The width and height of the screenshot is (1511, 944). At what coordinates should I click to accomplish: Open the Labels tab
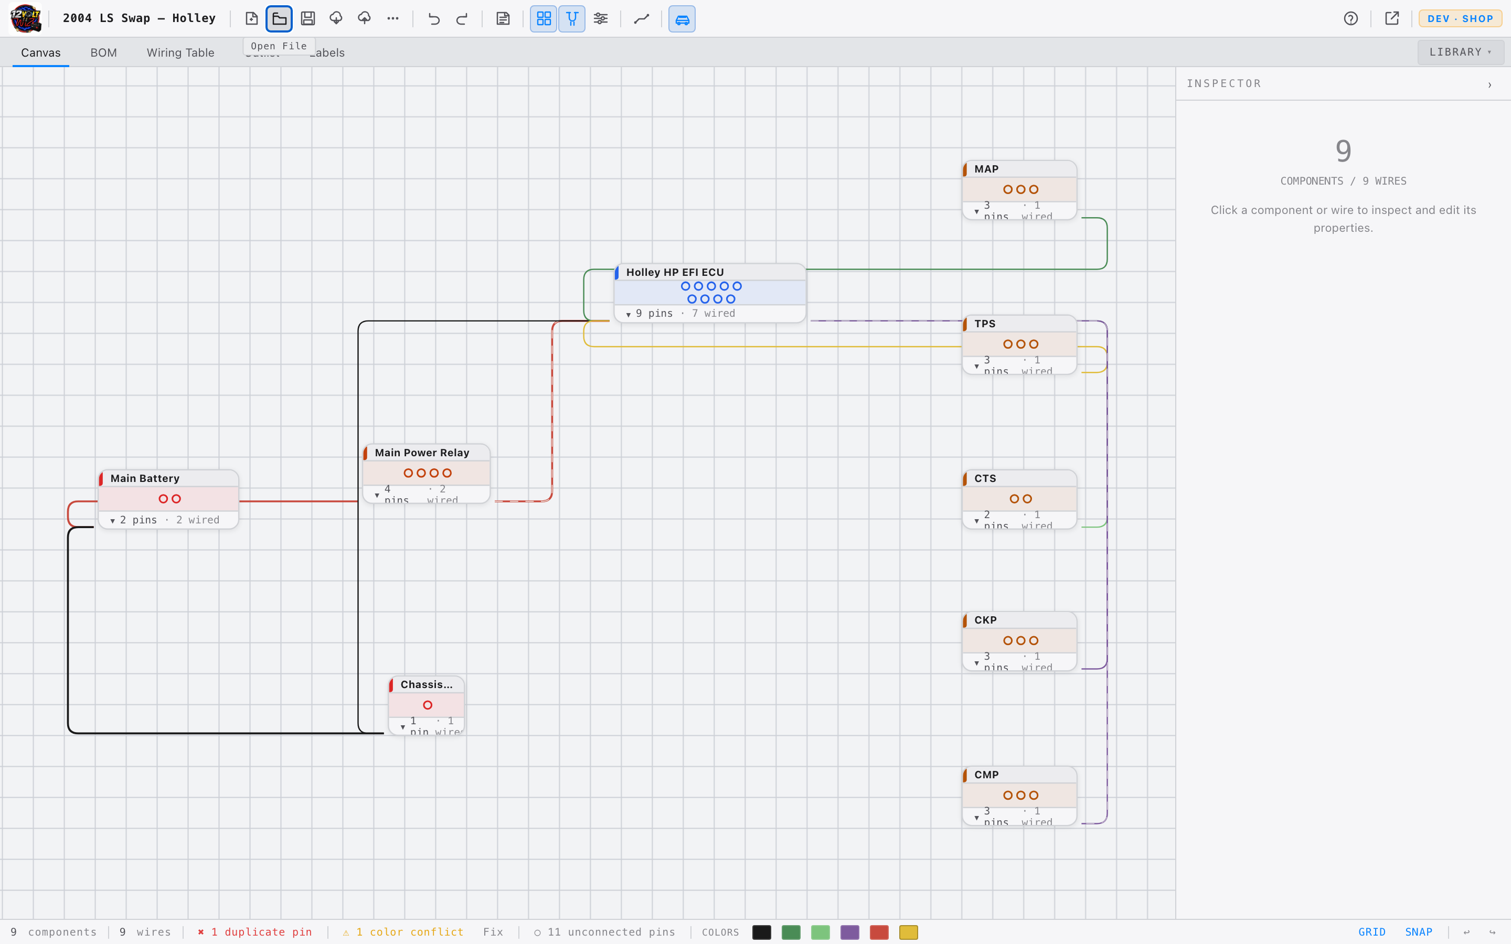pyautogui.click(x=328, y=52)
